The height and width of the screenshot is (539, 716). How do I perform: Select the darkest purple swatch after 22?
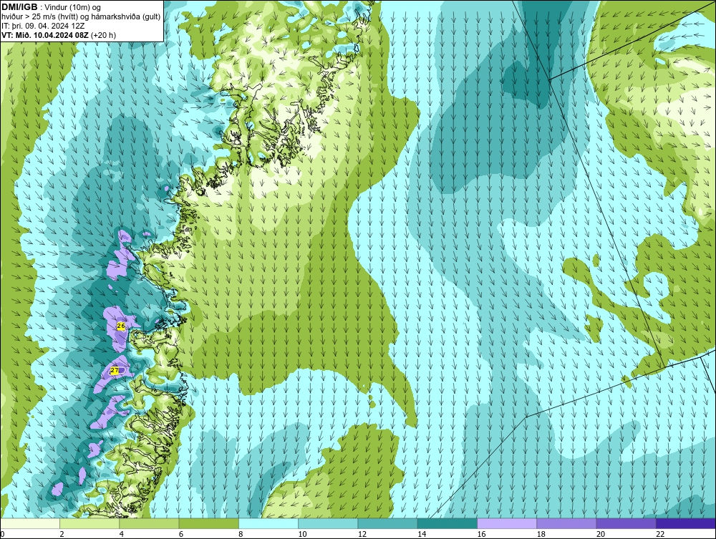[686, 523]
